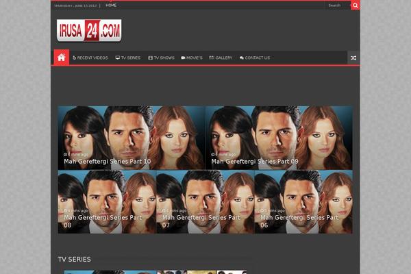Image resolution: width=411 pixels, height=274 pixels.
Task: Open the Gallery menu item
Action: coord(221,58)
